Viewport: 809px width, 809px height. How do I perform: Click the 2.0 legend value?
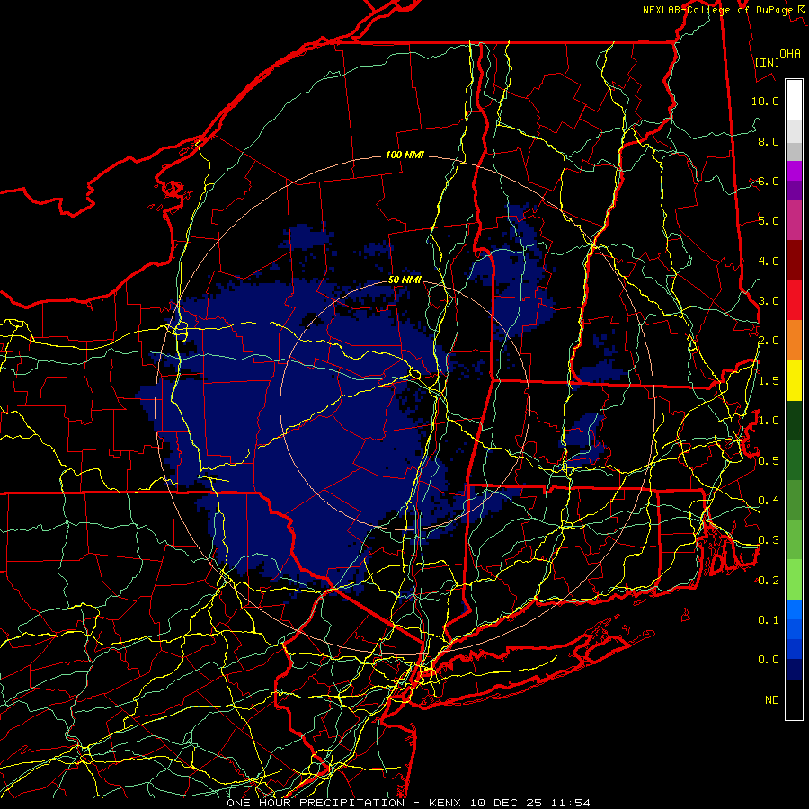769,341
